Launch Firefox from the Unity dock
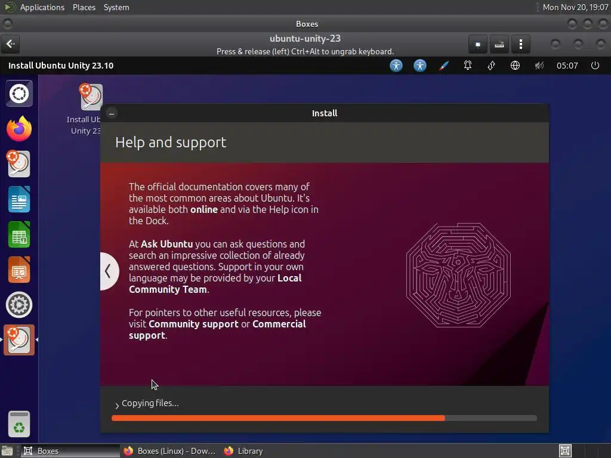 pos(19,129)
